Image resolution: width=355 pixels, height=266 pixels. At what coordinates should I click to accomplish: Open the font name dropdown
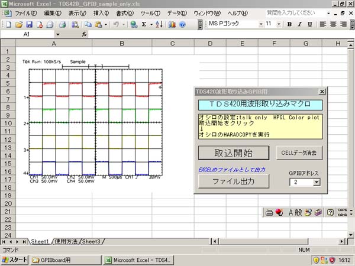coord(261,24)
